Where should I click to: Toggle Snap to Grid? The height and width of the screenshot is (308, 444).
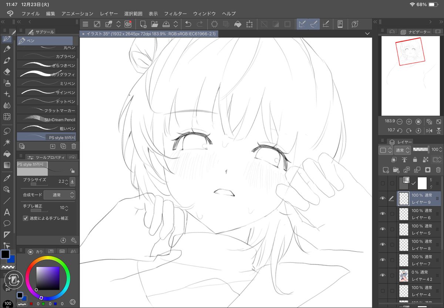point(326,24)
